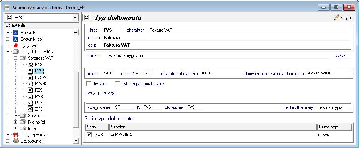Image resolution: width=359 pixels, height=148 pixels.
Task: Click the FVSW document icon
Action: pos(30,77)
